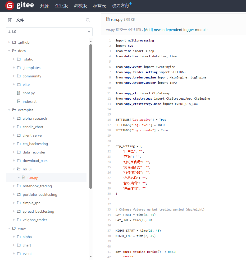Collapse the no_ui folder arrow
This screenshot has width=246, height=261.
pos(14,169)
